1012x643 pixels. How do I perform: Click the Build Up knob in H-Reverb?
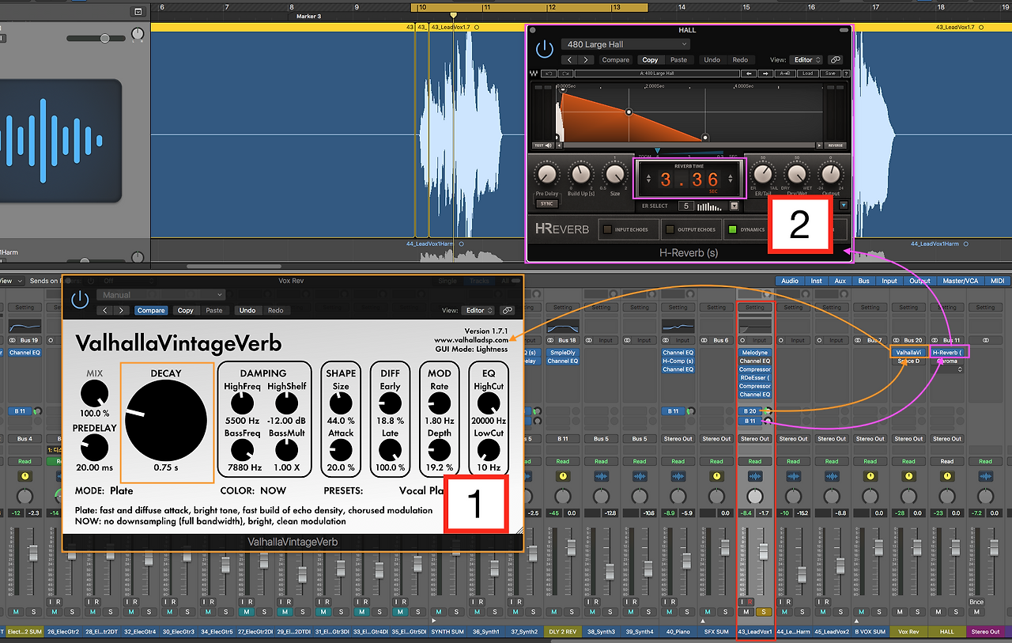click(580, 172)
